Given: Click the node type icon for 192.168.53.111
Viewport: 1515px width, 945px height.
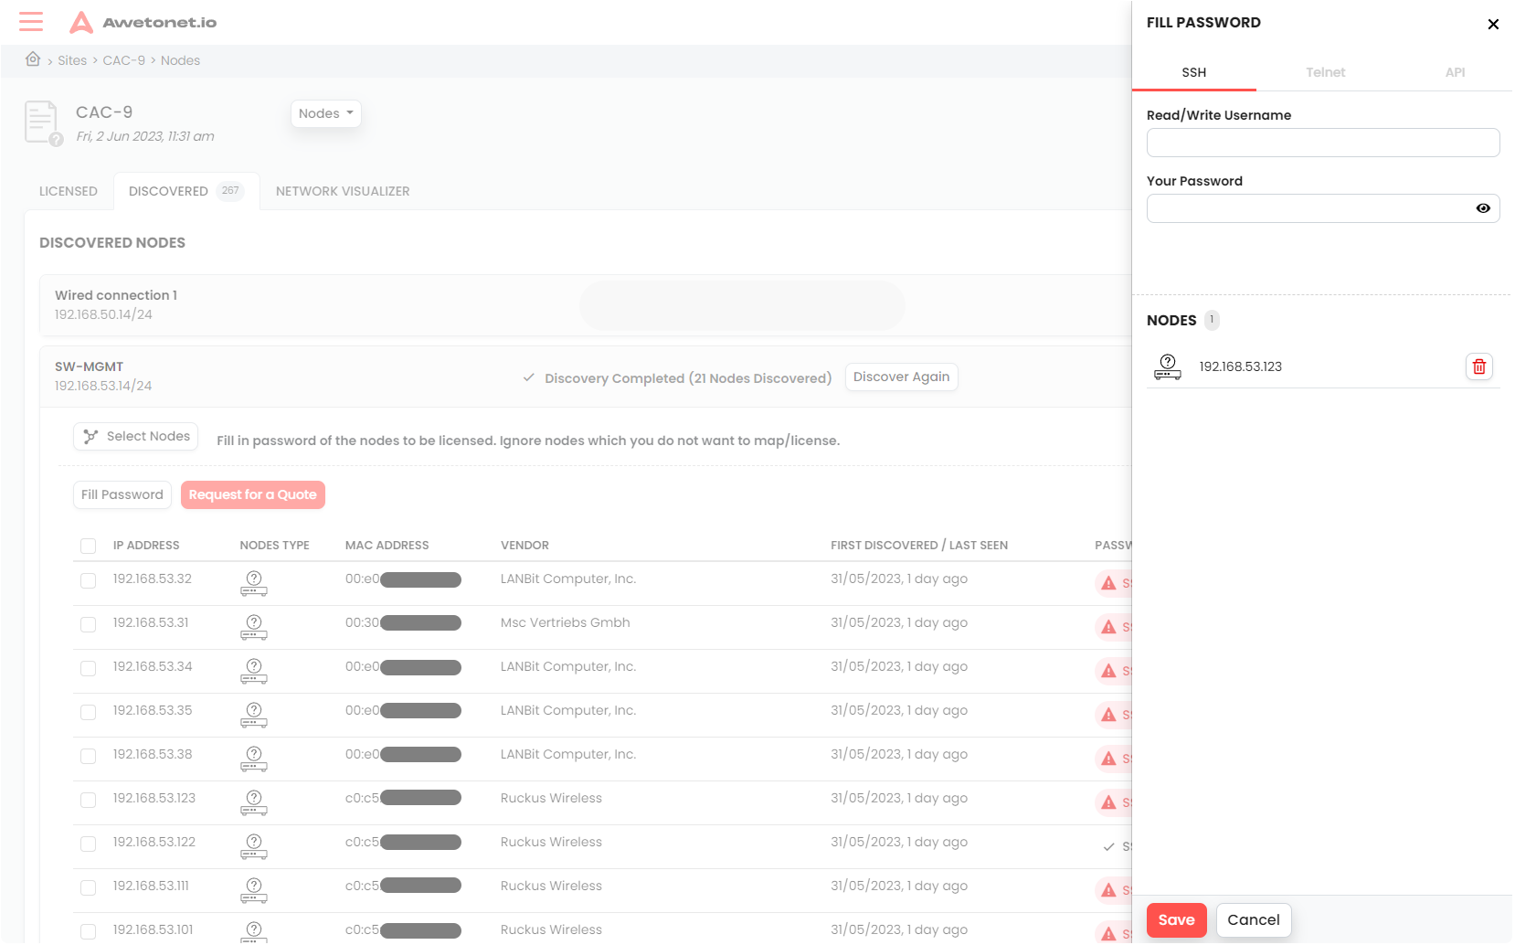Looking at the screenshot, I should (x=254, y=890).
